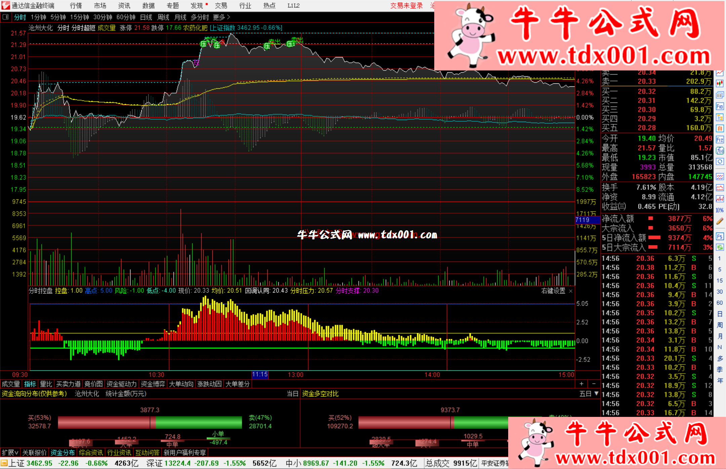
Task: Open the 发现 menu
Action: pyautogui.click(x=197, y=6)
